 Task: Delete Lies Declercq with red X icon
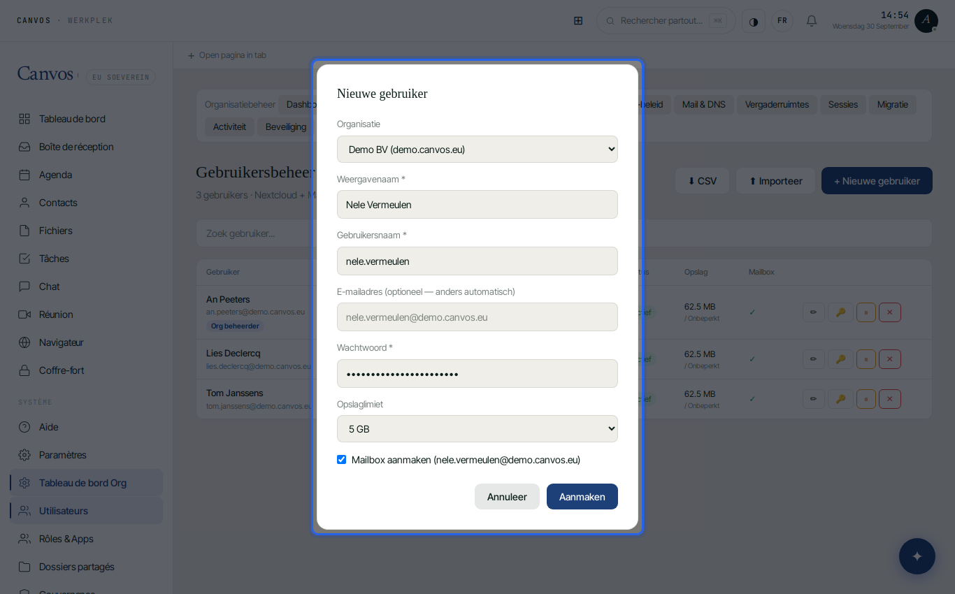pyautogui.click(x=890, y=359)
